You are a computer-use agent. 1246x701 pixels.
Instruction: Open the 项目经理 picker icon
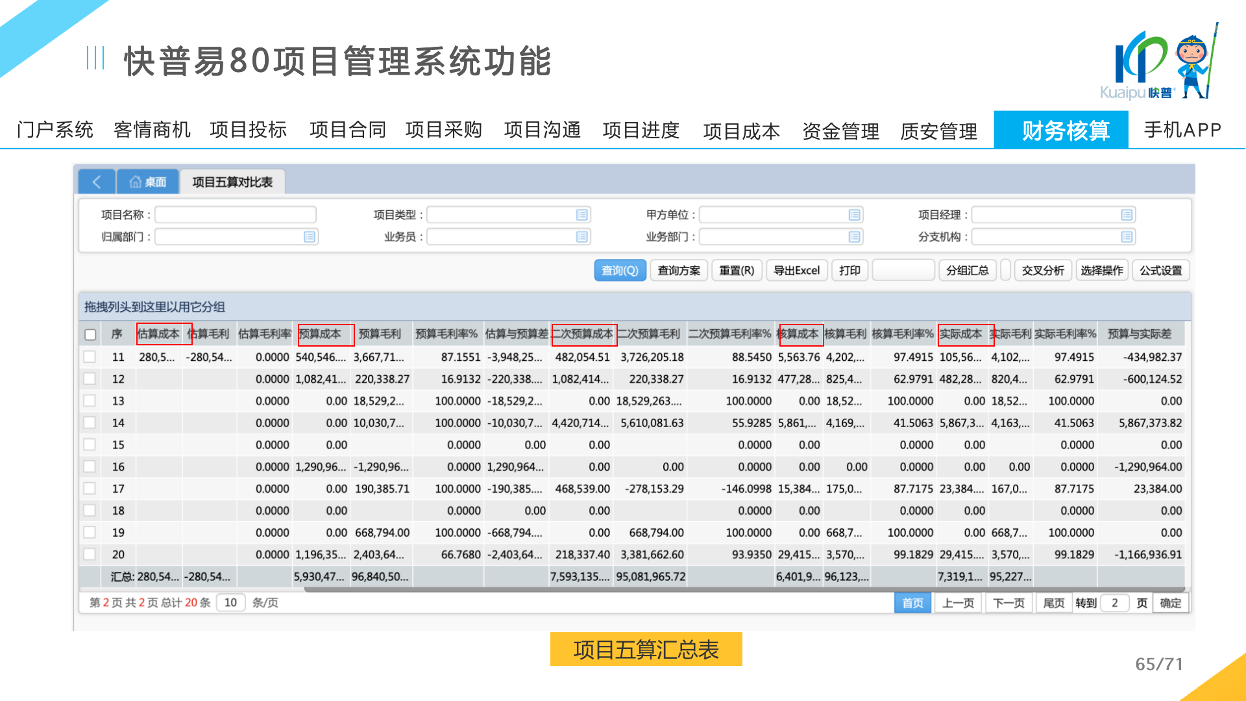[1127, 215]
